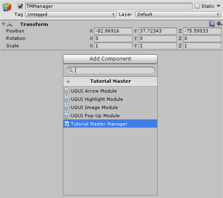Click the Add Component button
This screenshot has width=223, height=198.
[110, 59]
